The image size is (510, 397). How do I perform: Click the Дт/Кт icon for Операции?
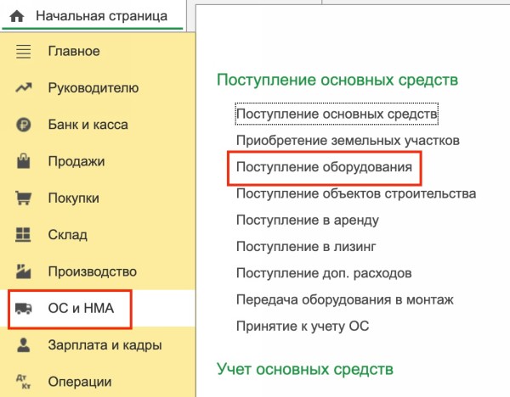pyautogui.click(x=23, y=382)
